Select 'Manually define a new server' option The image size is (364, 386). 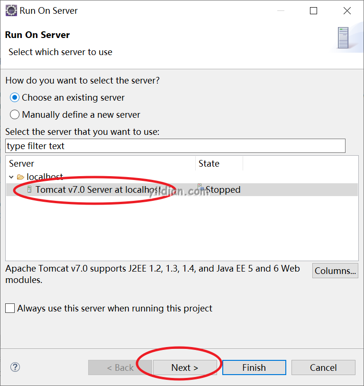tap(15, 114)
